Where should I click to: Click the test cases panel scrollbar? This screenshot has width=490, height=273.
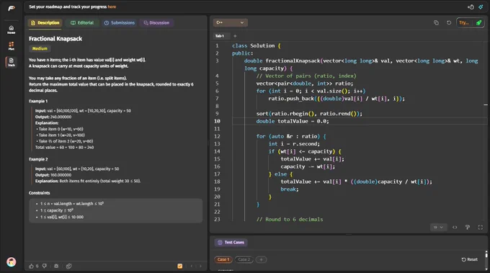[x=486, y=255]
